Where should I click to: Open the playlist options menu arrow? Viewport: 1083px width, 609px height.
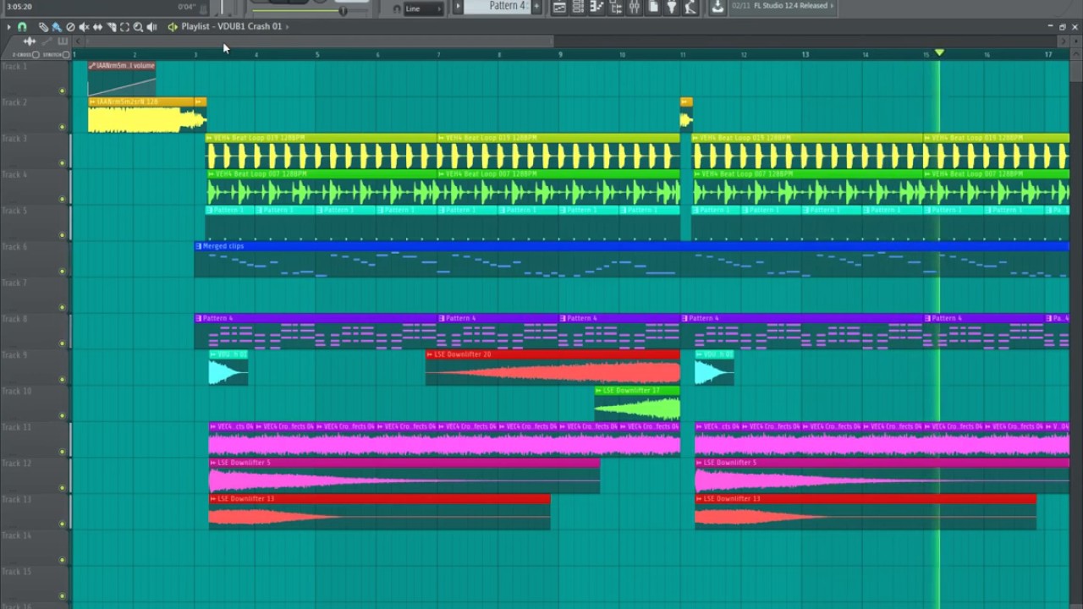point(8,27)
